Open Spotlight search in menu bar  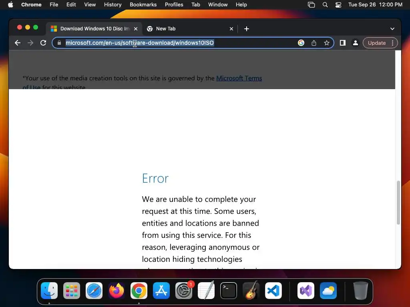point(325,5)
